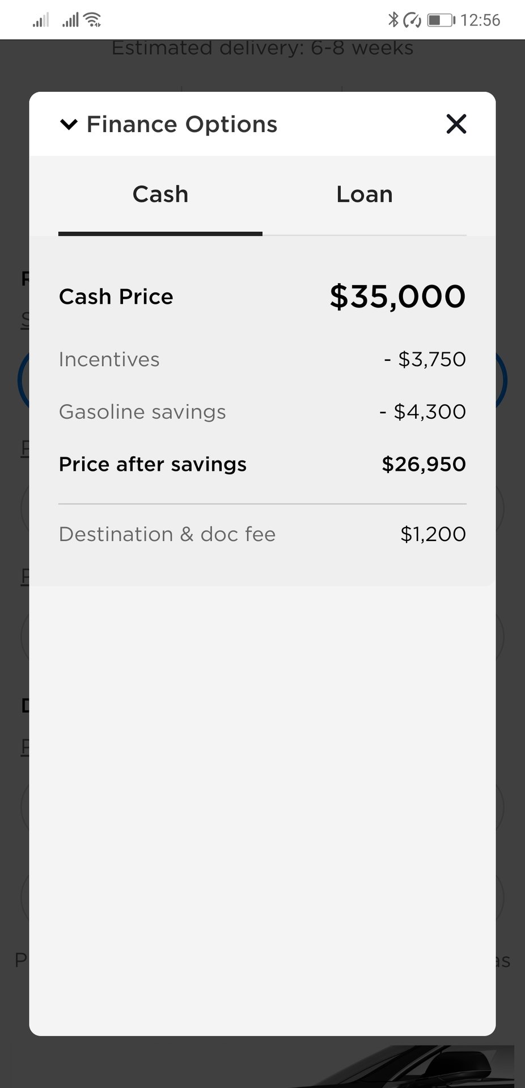
Task: Tap the 12:56 clock
Action: (x=480, y=20)
